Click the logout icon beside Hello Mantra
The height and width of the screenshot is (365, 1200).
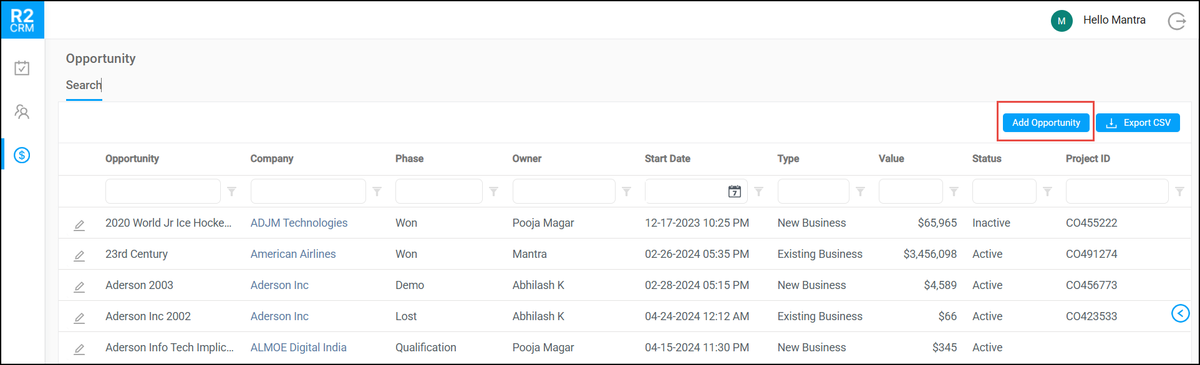point(1176,21)
